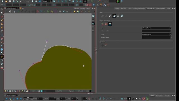Click the red curved operation icon in Operations
Screen dimensions: 179x101
click(x=106, y=45)
